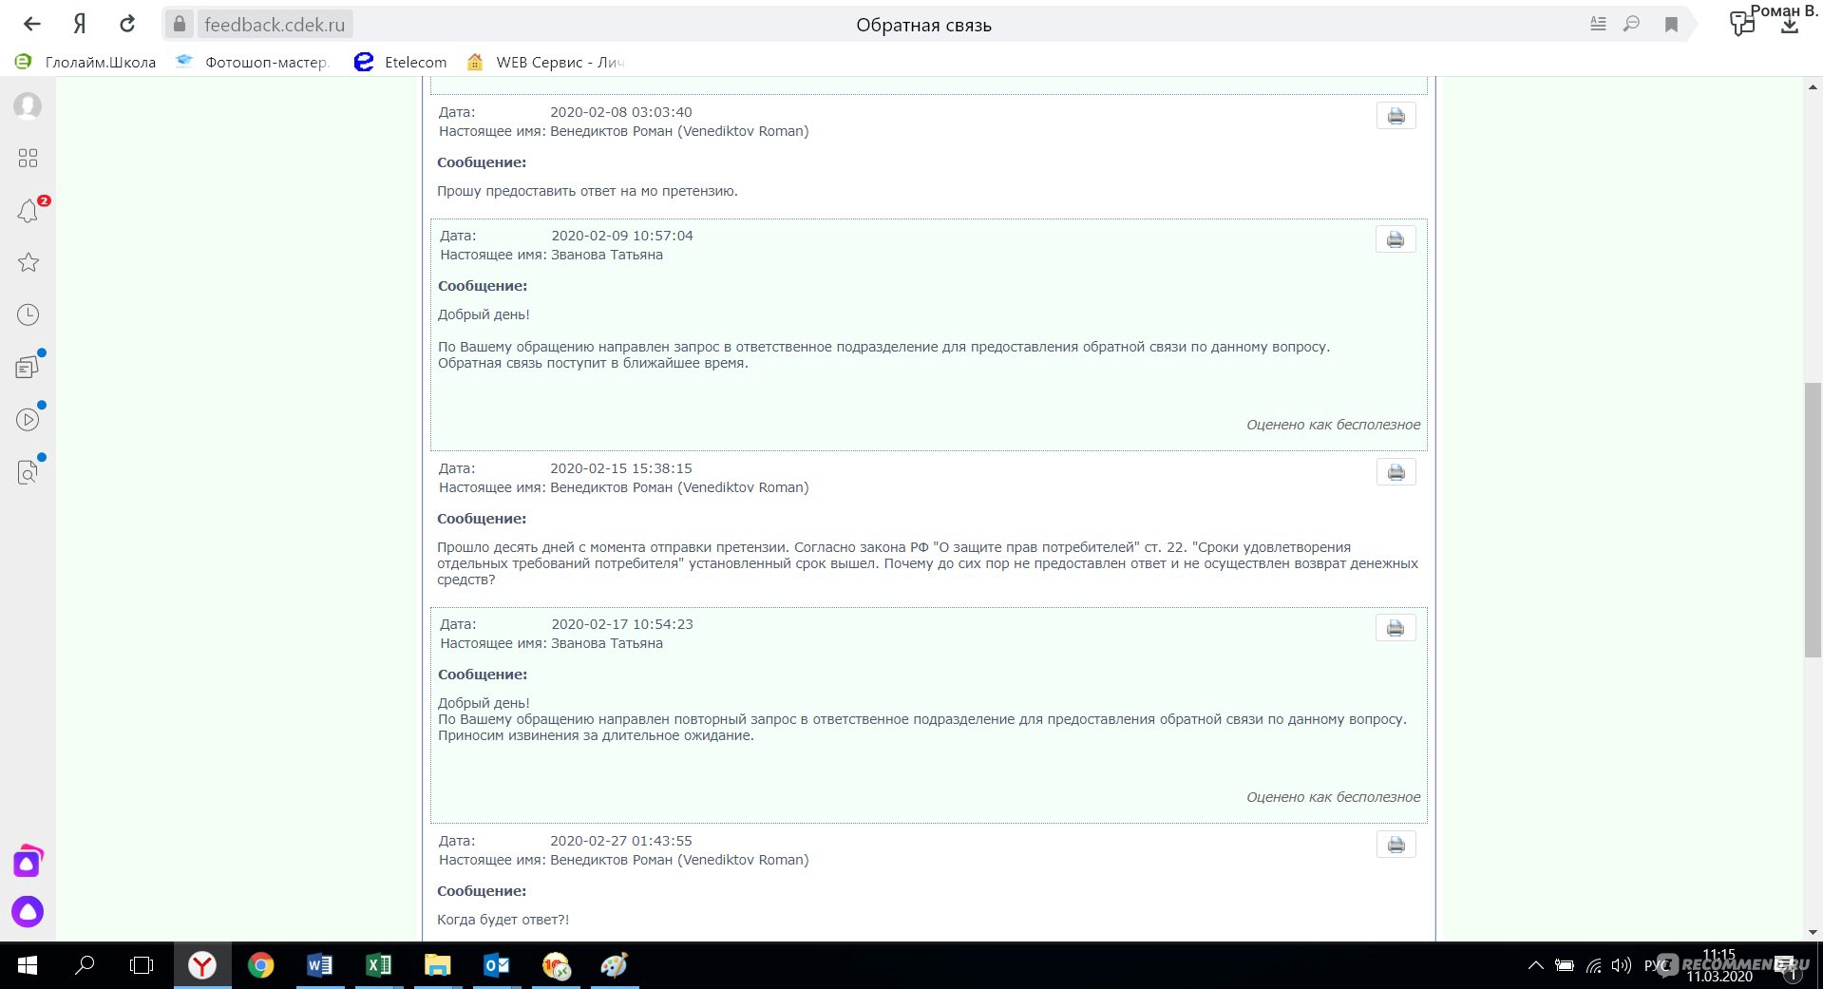Screen dimensions: 1823x989
Task: Open the downloads arrow icon
Action: click(1790, 27)
